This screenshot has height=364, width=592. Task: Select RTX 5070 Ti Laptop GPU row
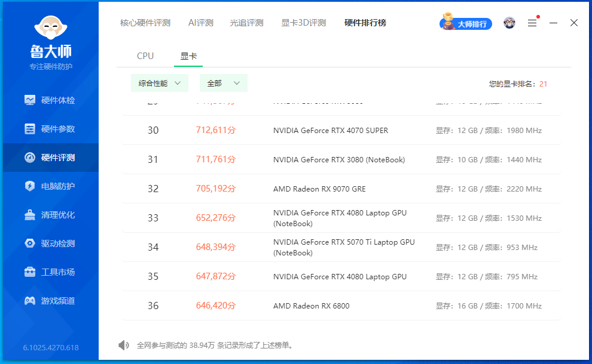point(341,247)
